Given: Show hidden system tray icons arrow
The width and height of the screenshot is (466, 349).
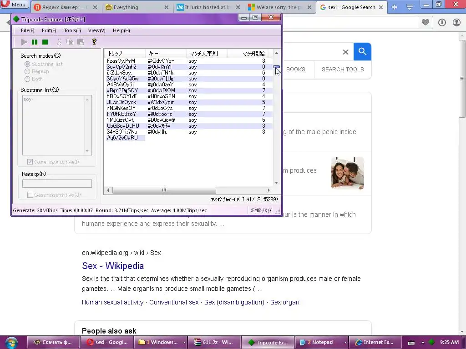Looking at the screenshot, I should click(423, 342).
